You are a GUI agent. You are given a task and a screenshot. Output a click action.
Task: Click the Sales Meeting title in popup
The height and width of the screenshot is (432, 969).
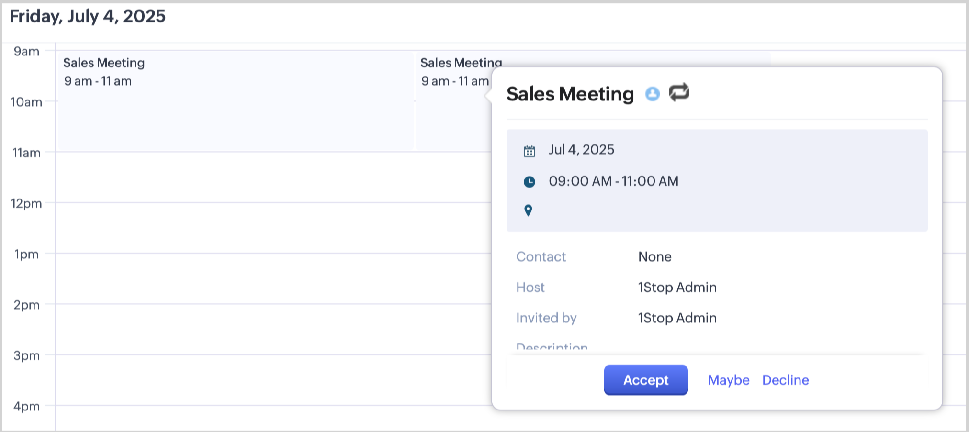point(570,94)
